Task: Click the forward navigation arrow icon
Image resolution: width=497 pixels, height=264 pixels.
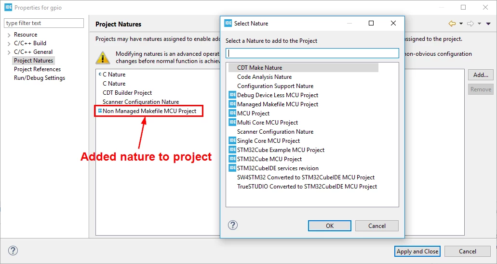Action: tap(470, 24)
